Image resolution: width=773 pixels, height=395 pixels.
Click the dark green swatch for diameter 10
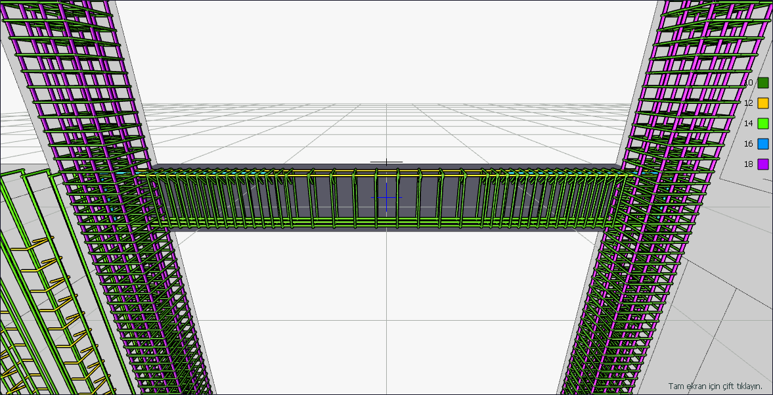click(x=763, y=83)
